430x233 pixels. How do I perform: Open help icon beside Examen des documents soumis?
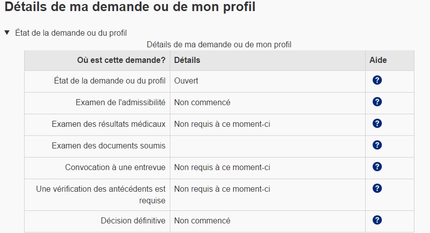tap(377, 145)
